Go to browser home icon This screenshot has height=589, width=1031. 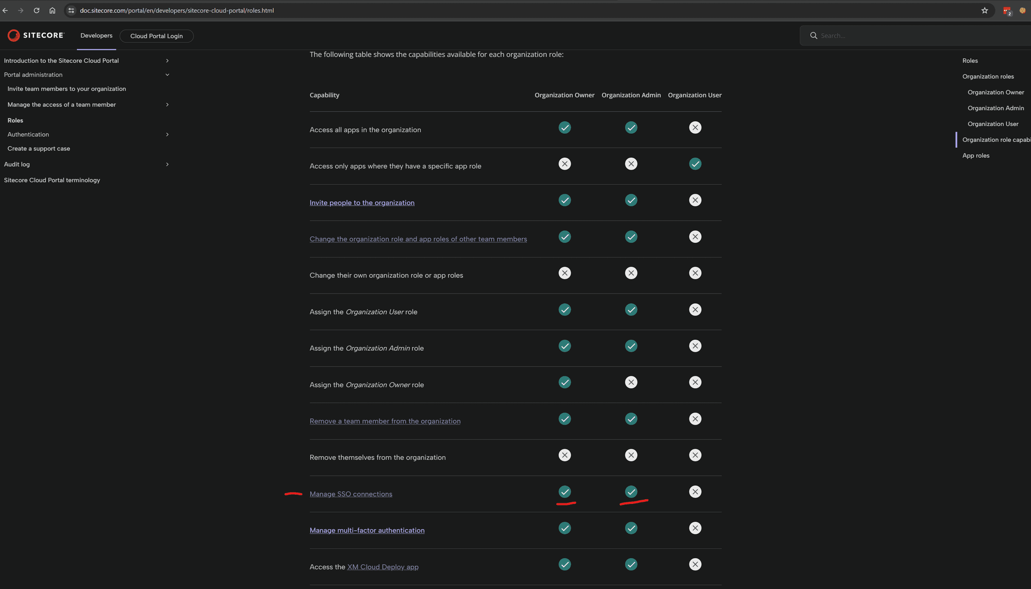(52, 10)
